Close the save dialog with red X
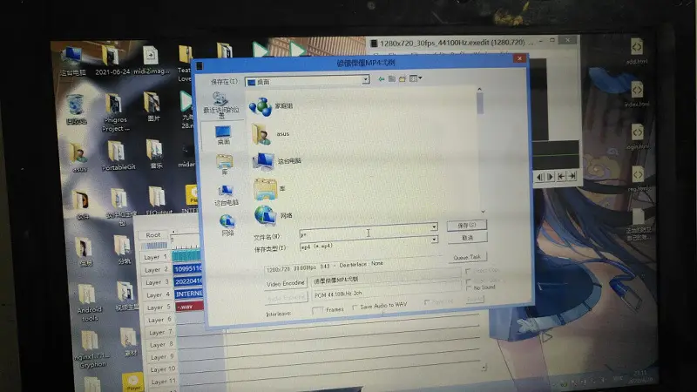697x392 pixels. [x=519, y=58]
